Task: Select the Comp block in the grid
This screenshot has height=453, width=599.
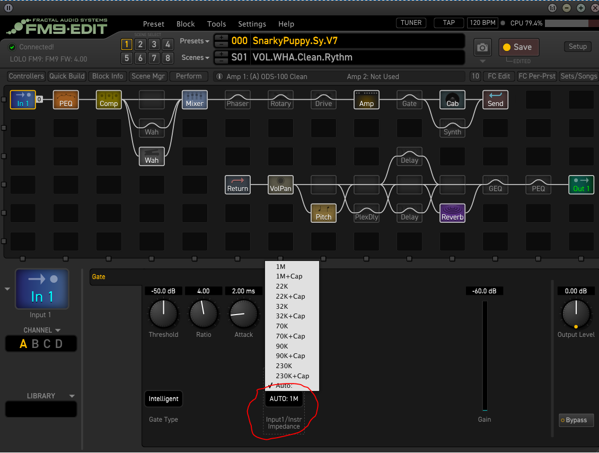Action: click(x=109, y=100)
